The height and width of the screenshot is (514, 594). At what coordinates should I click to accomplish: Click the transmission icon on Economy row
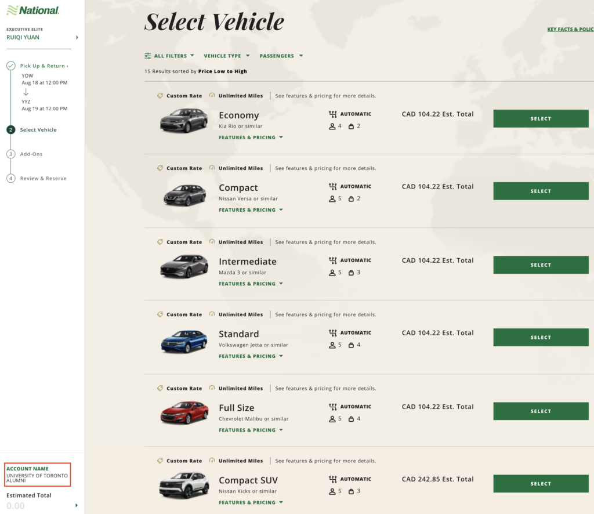click(x=332, y=114)
